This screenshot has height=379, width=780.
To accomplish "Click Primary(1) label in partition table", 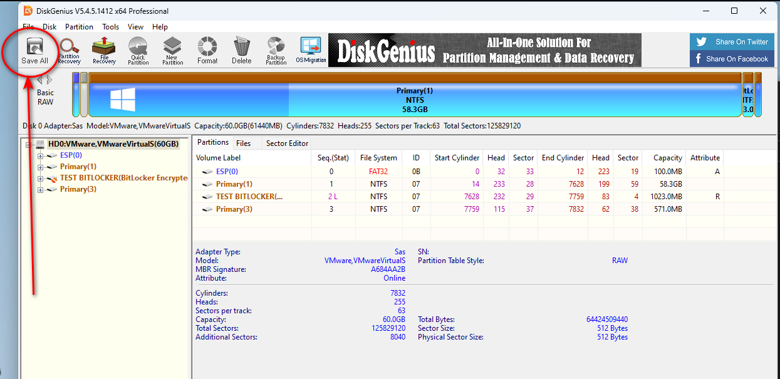I will 234,184.
